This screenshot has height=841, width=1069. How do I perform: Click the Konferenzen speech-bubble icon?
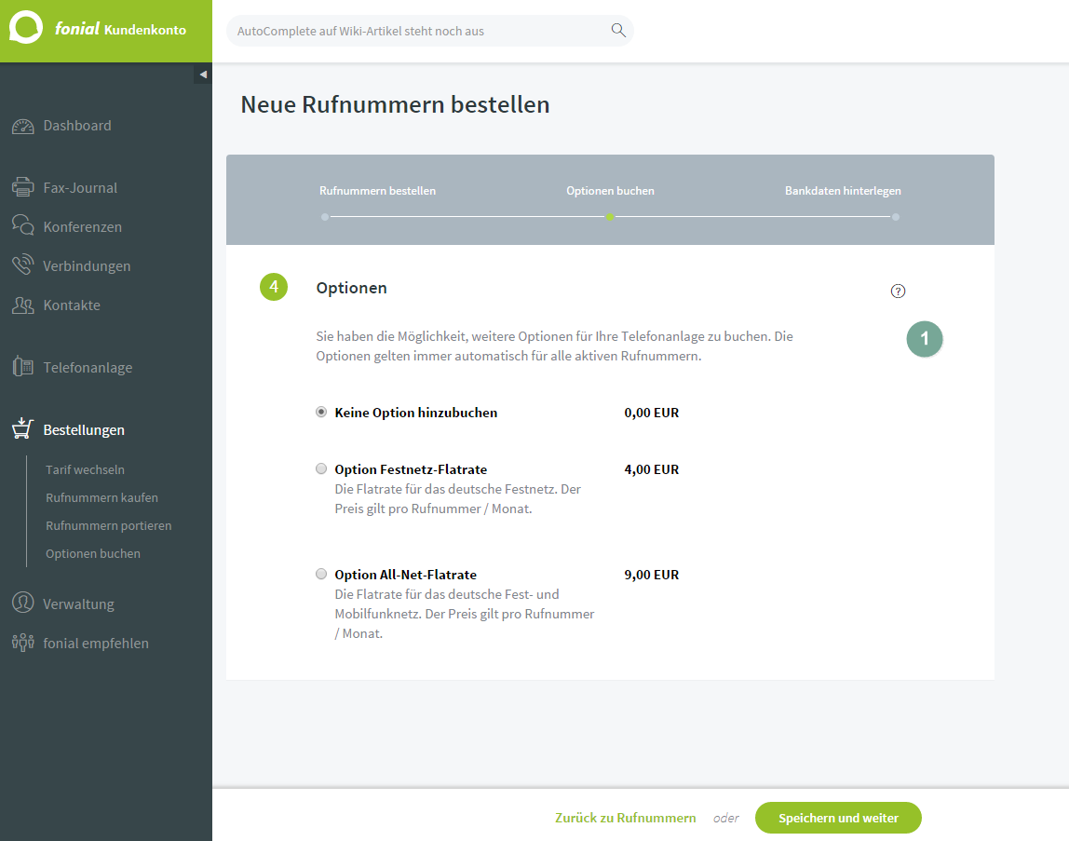point(22,225)
